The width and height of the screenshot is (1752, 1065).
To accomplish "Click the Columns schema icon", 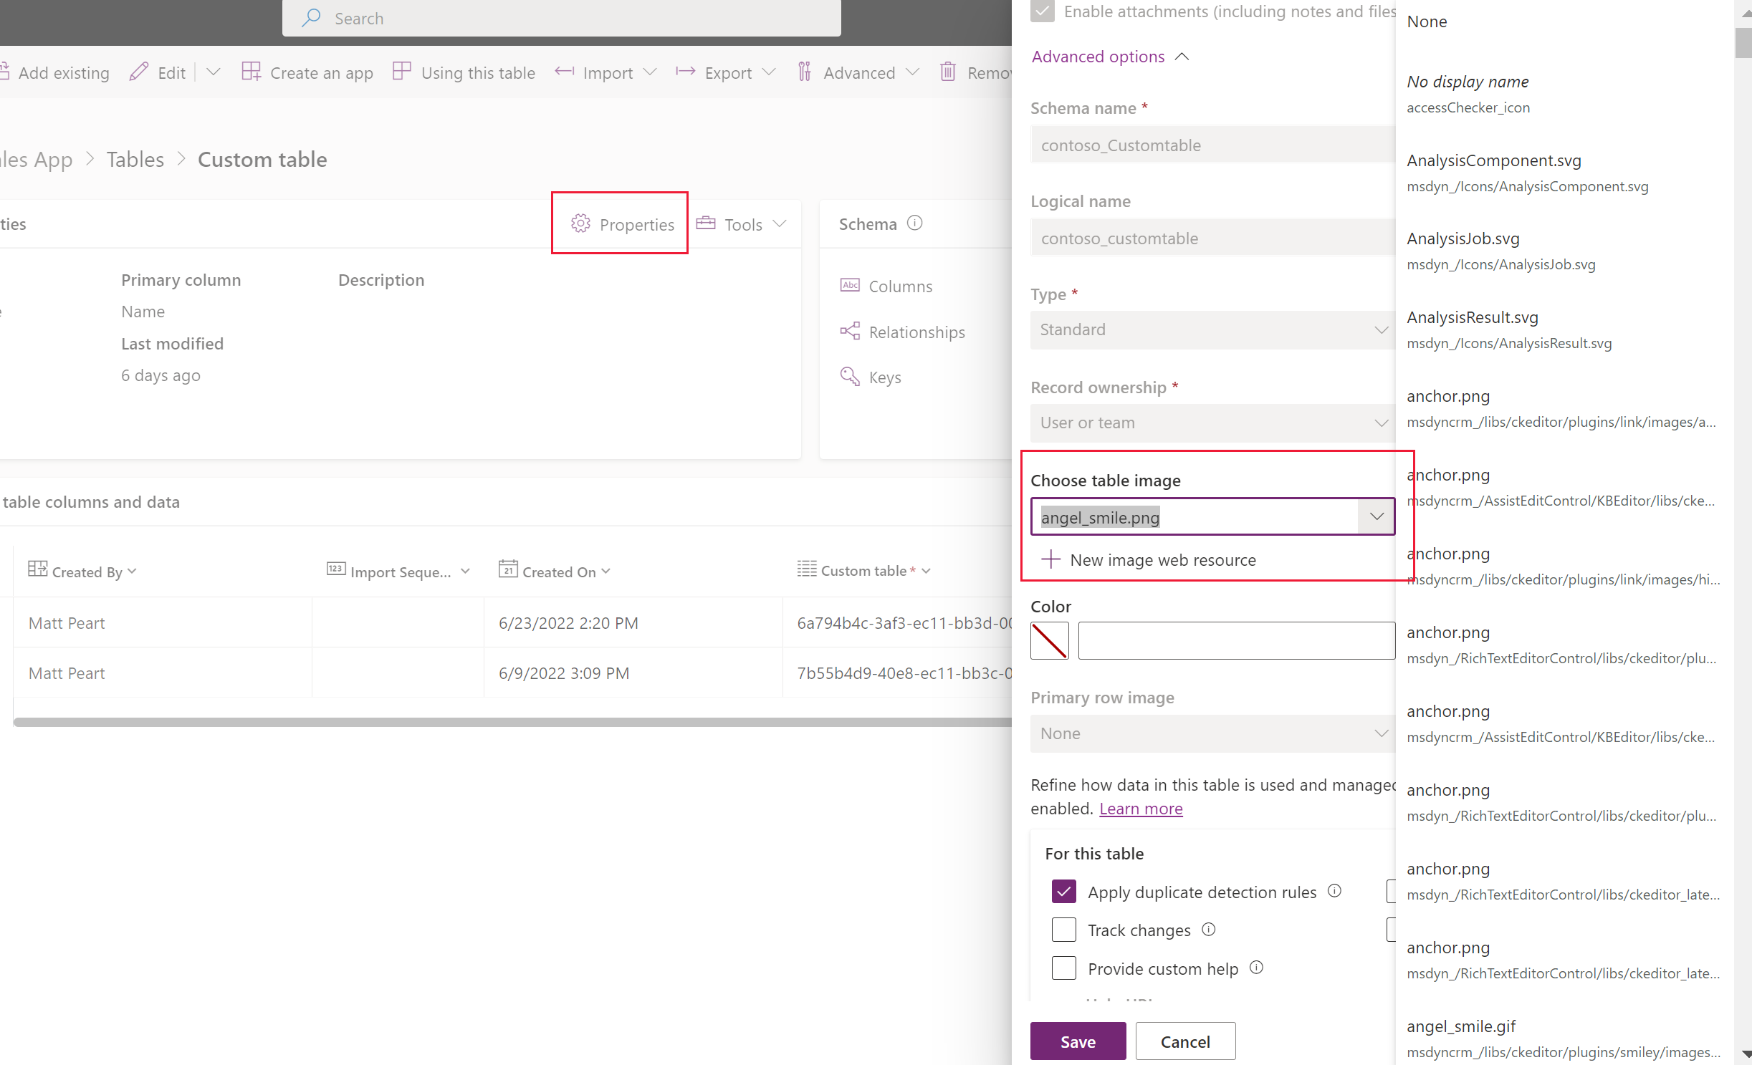I will 850,284.
